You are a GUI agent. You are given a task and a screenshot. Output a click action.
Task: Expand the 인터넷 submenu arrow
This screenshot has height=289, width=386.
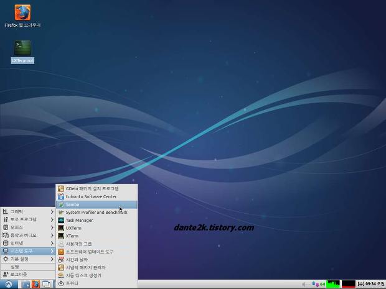[52, 243]
